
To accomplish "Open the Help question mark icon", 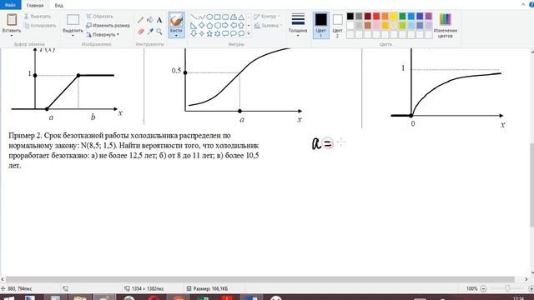I will click(531, 4).
